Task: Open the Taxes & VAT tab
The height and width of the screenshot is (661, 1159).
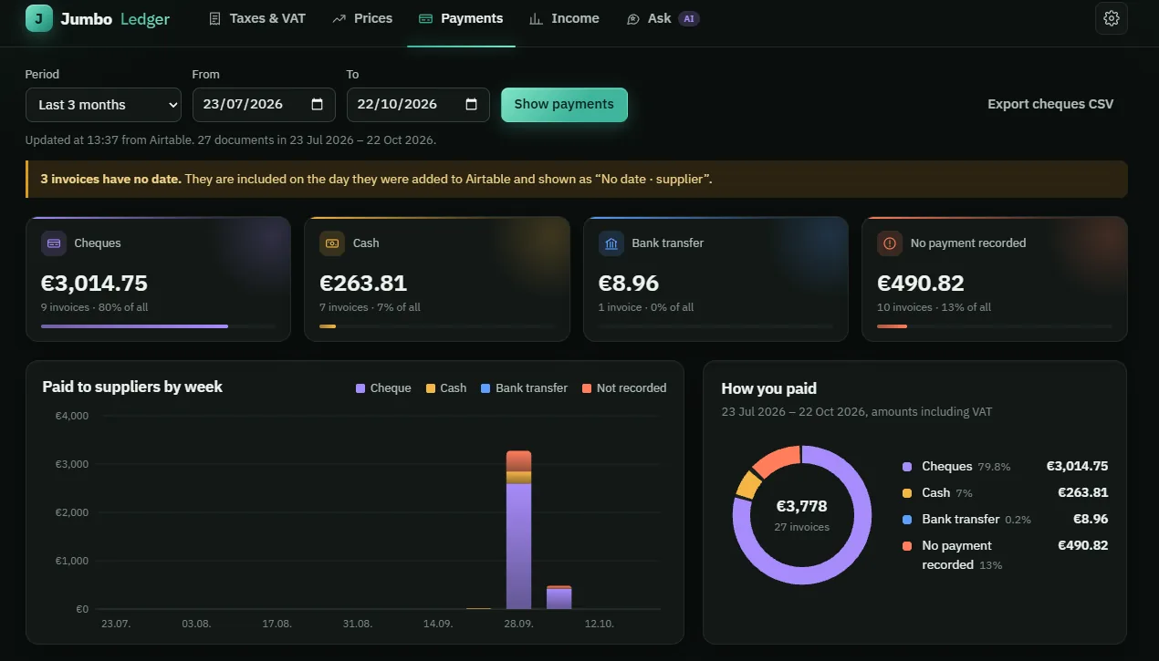Action: point(257,18)
